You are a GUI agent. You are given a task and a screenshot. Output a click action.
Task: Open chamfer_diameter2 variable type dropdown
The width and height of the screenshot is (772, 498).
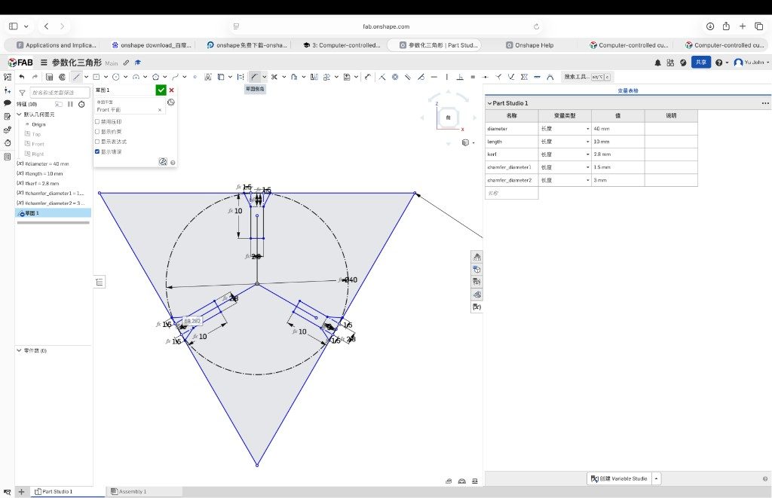(588, 180)
